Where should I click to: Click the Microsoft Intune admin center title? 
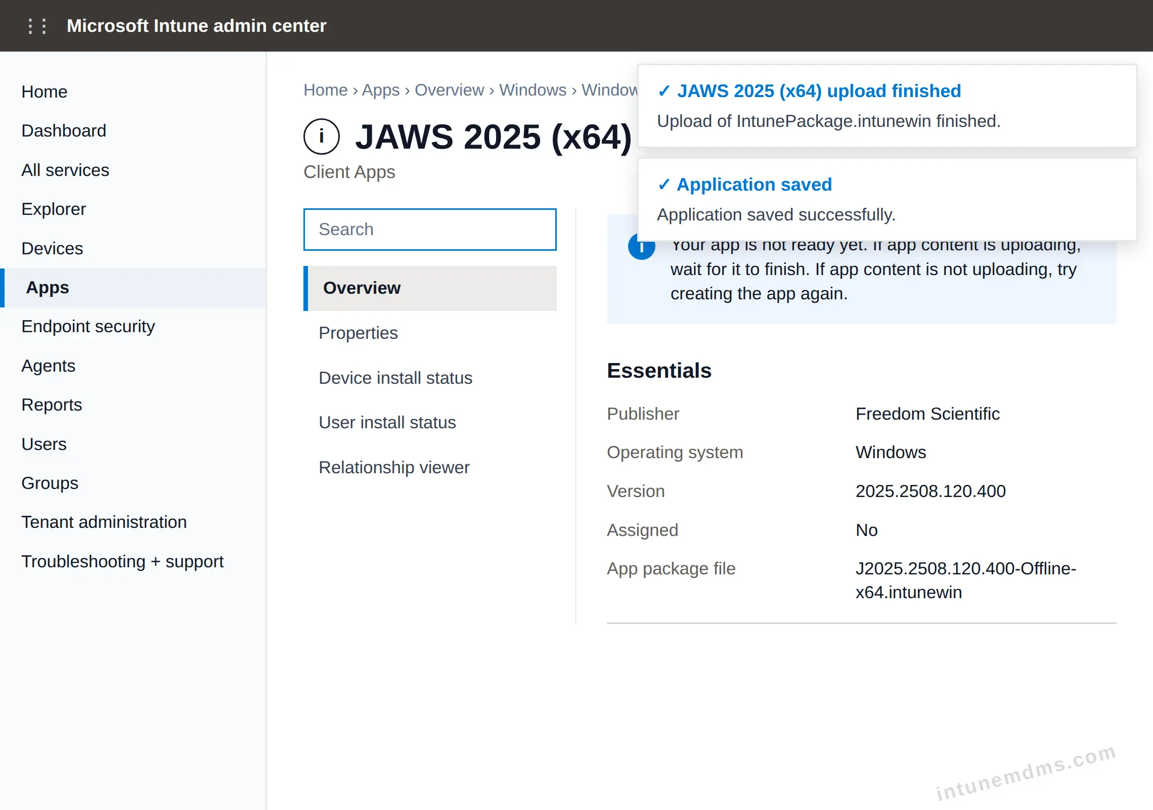tap(197, 26)
